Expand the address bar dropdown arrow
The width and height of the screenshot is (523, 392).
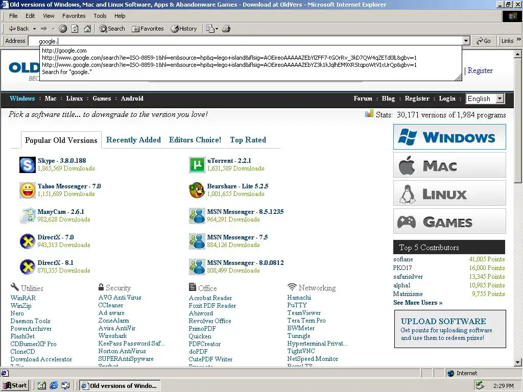click(466, 41)
